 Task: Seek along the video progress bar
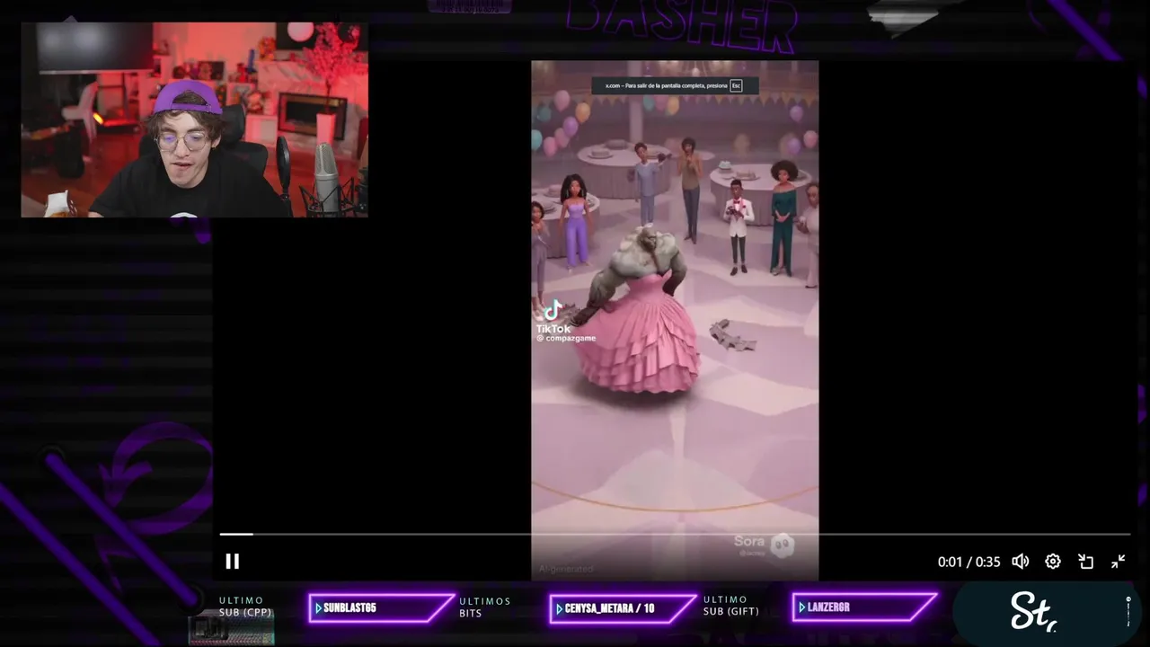click(x=675, y=534)
